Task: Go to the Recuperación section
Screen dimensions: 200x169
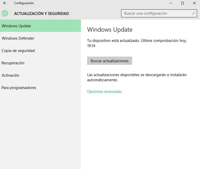Action: coord(40,63)
